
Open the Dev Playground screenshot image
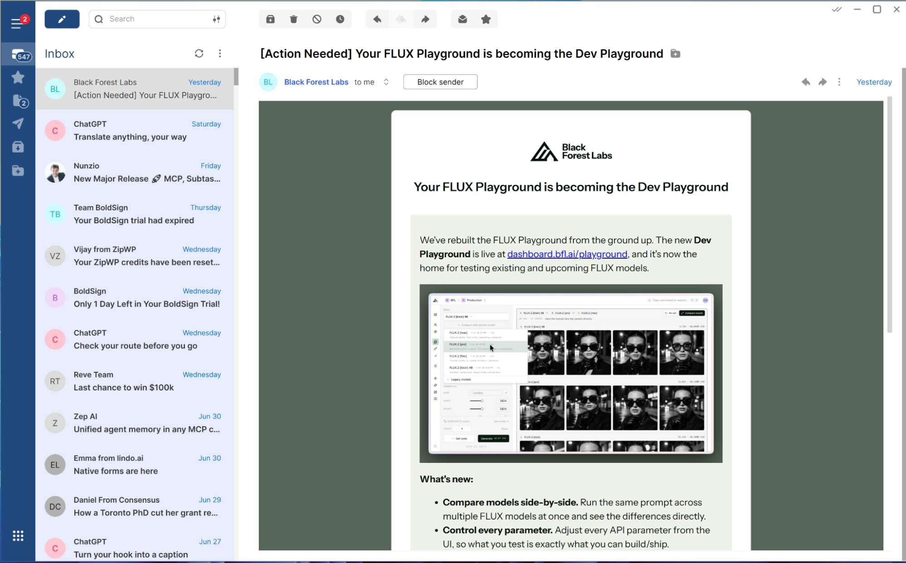(571, 373)
